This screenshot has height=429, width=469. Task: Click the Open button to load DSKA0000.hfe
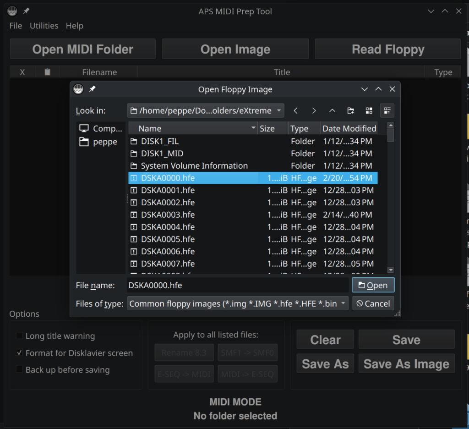pos(373,285)
